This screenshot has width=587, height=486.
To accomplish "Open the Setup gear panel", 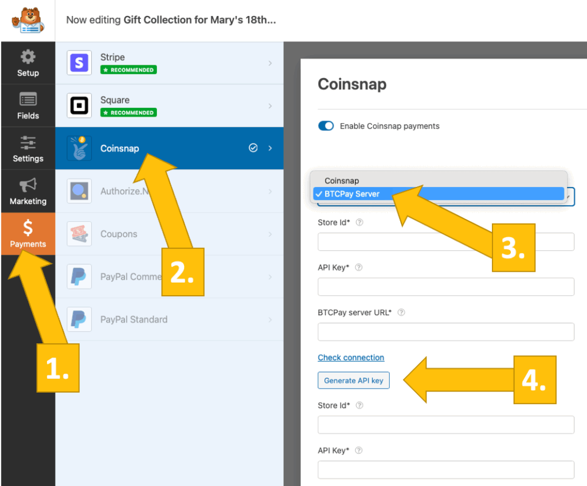I will click(x=28, y=63).
